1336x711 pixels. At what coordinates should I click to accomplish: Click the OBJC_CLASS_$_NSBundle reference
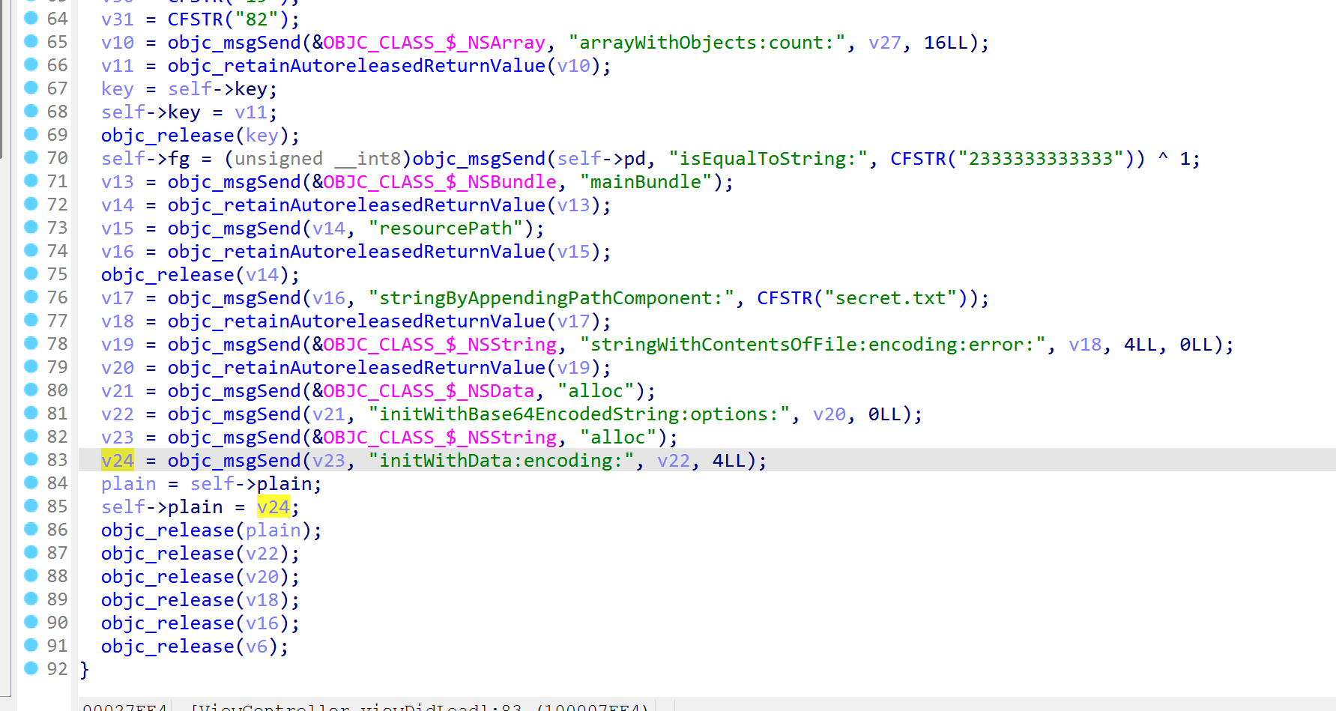point(440,182)
